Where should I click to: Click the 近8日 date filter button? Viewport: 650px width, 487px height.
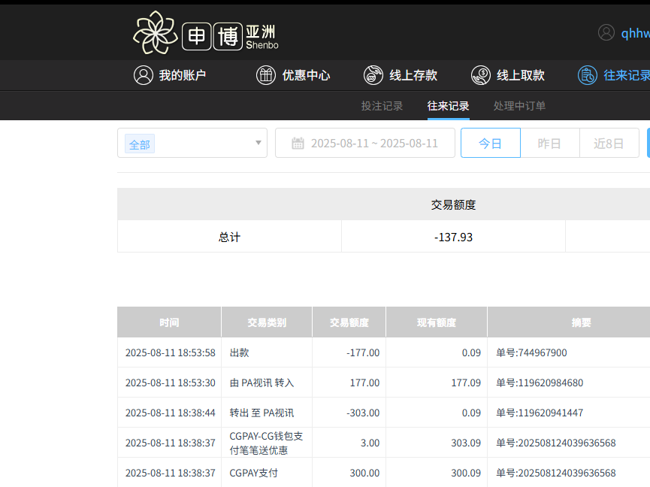point(609,143)
